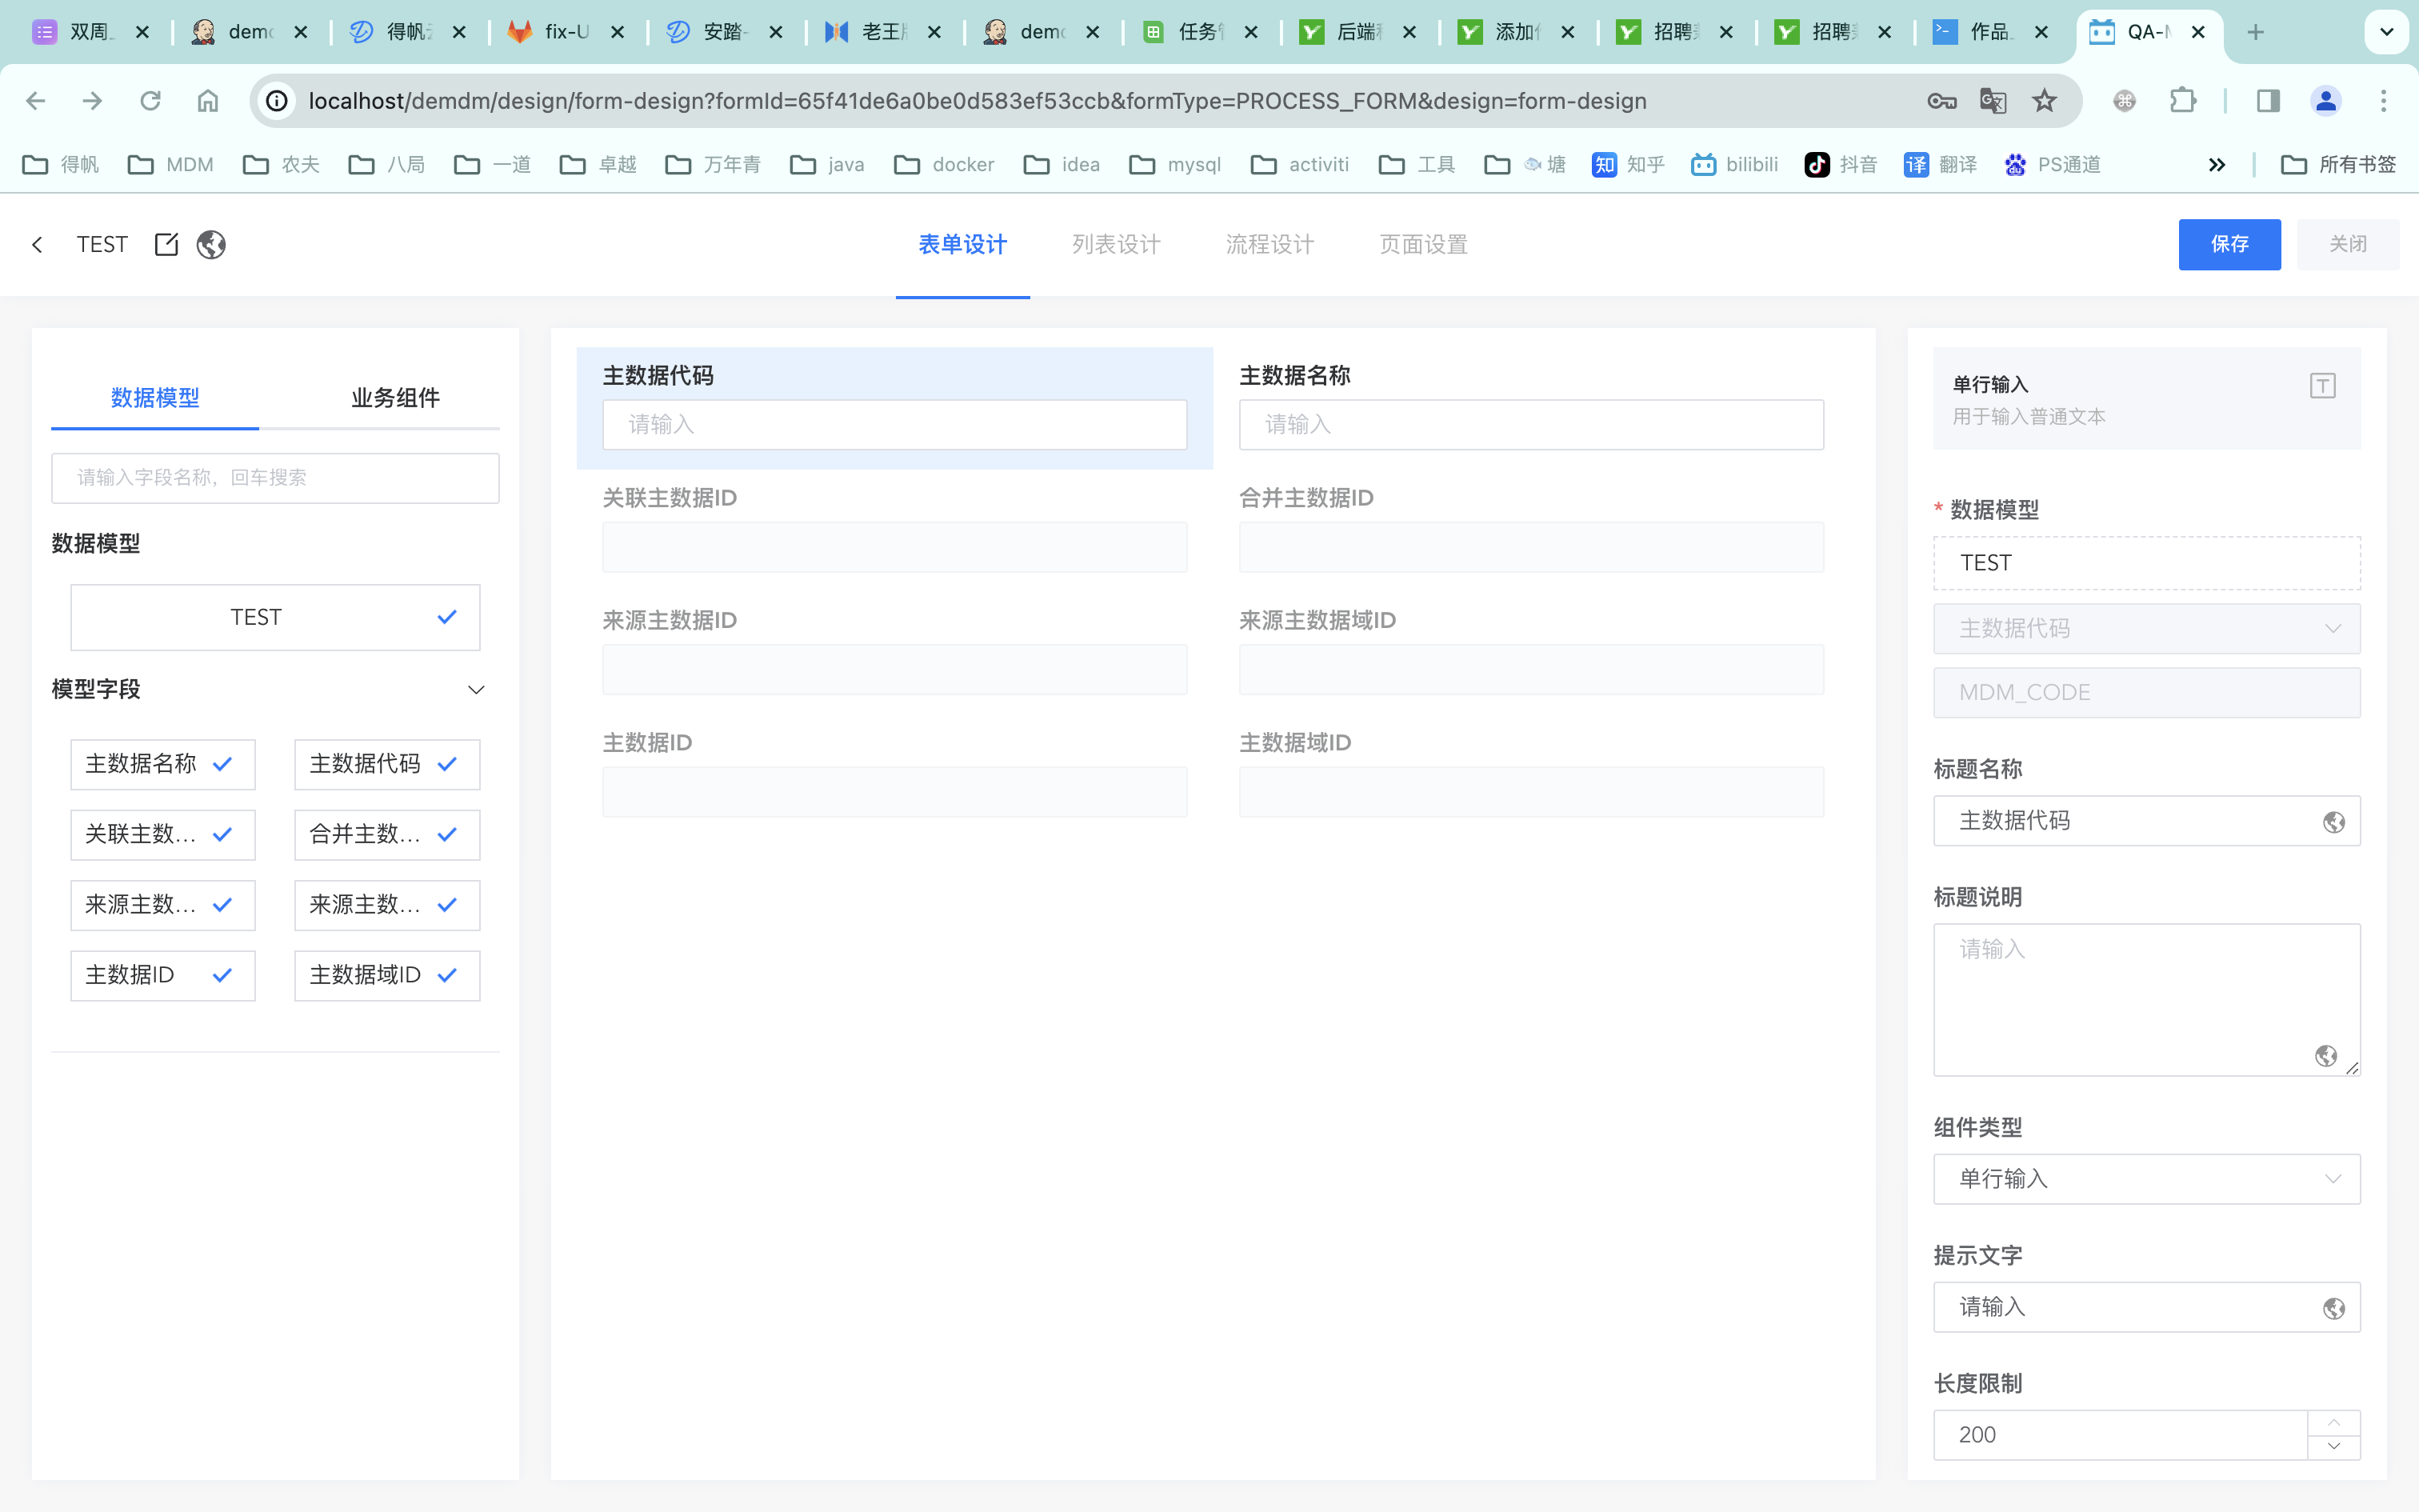2419x1512 pixels.
Task: Toggle the 关联主数… model field
Action: [163, 835]
